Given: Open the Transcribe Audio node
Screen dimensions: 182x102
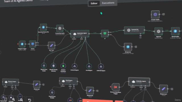Looking at the screenshot, I should coord(60,28).
